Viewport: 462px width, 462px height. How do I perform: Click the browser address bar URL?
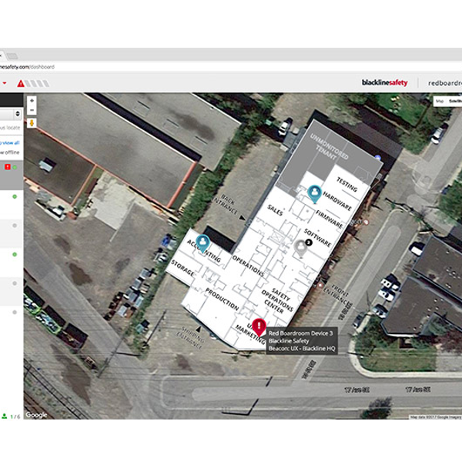click(27, 67)
